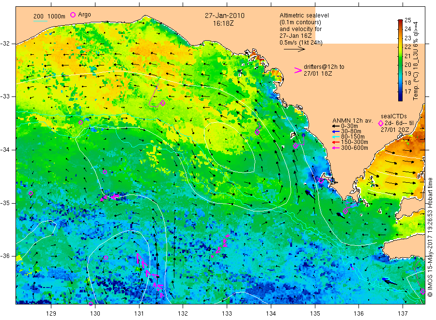Click the dark blue bottom of temperature colorbar
Image resolution: width=436 pixels, height=320 pixels.
400,98
